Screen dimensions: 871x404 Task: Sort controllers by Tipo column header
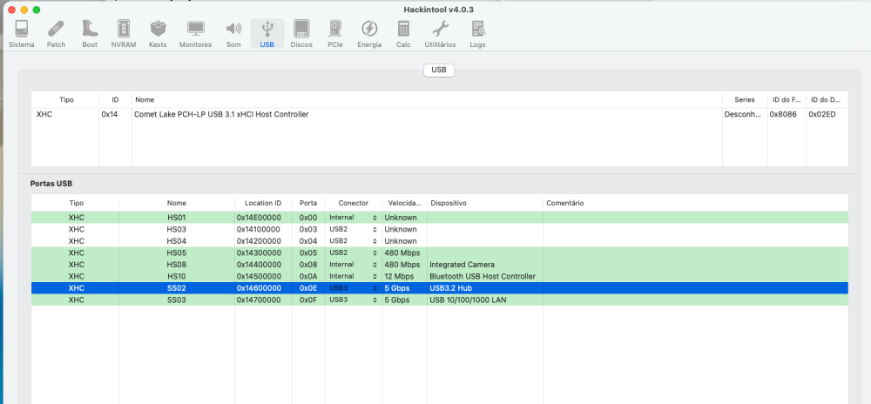point(67,100)
